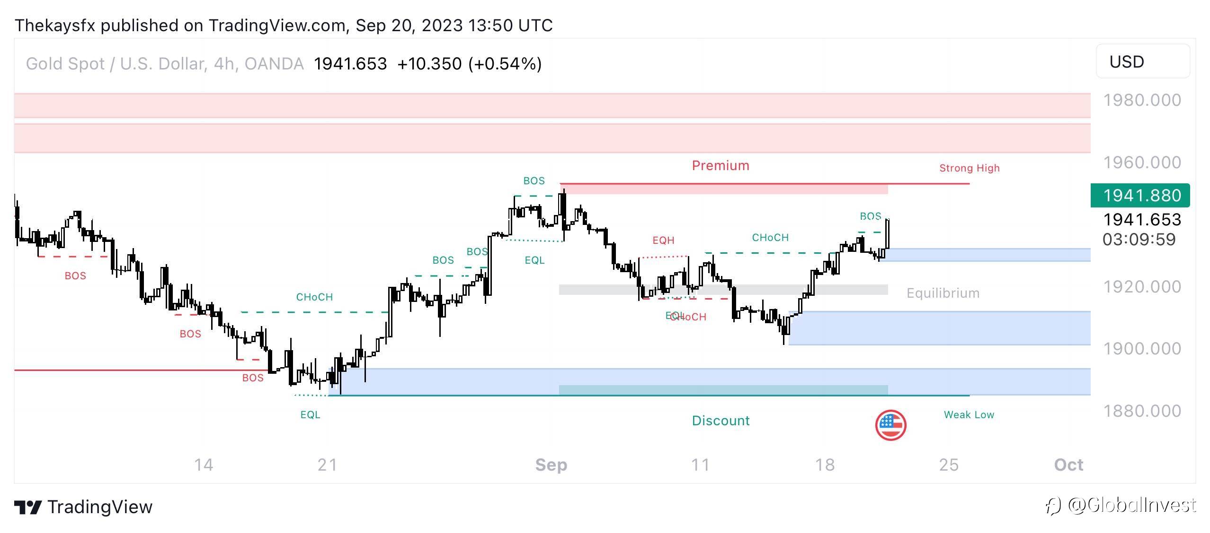
Task: Click the 03:09:59 candle countdown timer
Action: (1139, 240)
